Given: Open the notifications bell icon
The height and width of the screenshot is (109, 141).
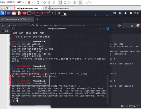Looking at the screenshot, I should pos(125,13).
